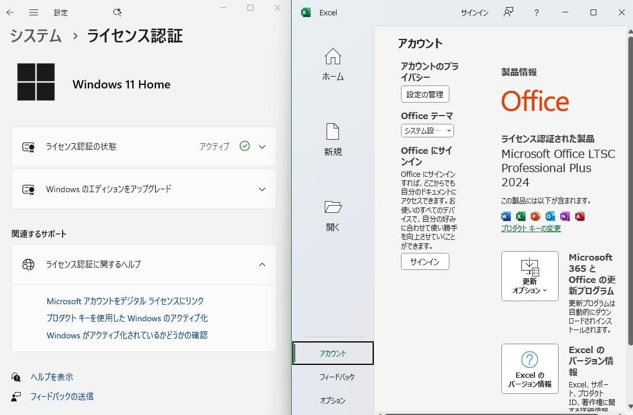Open Excel オプション from the sidebar
Screen dimensions: 633x415
point(334,400)
